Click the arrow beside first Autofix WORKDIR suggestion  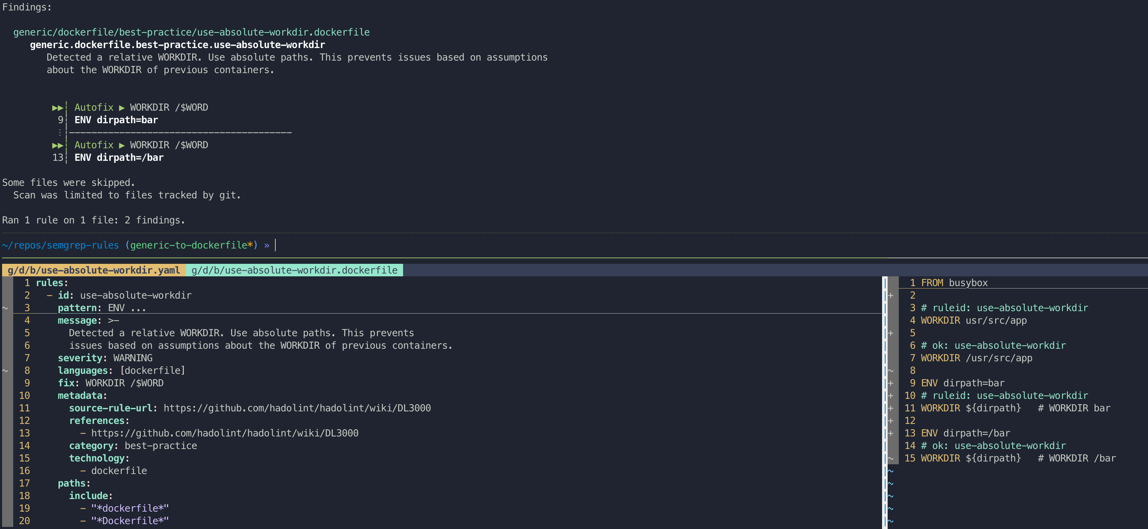121,107
